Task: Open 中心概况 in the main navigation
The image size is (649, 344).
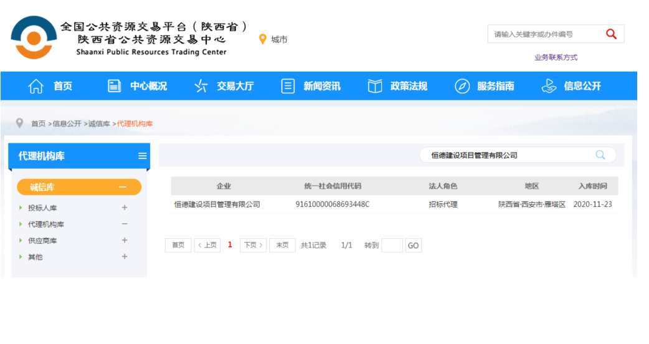Action: coord(149,86)
